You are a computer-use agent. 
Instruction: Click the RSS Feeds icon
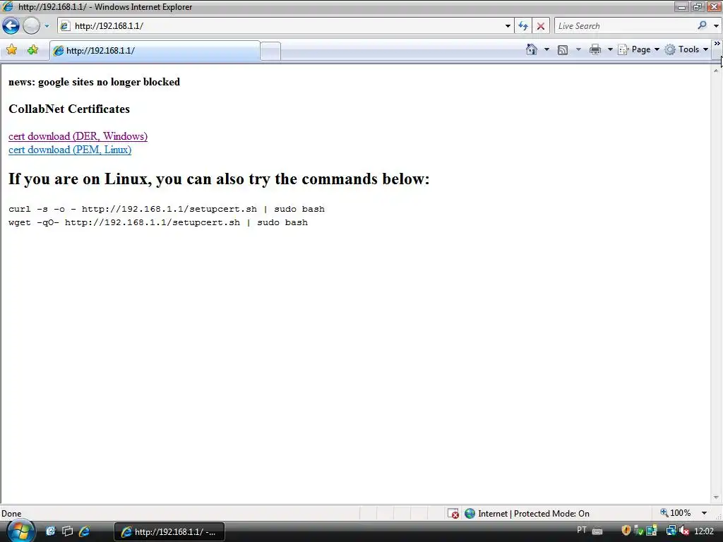coord(563,50)
